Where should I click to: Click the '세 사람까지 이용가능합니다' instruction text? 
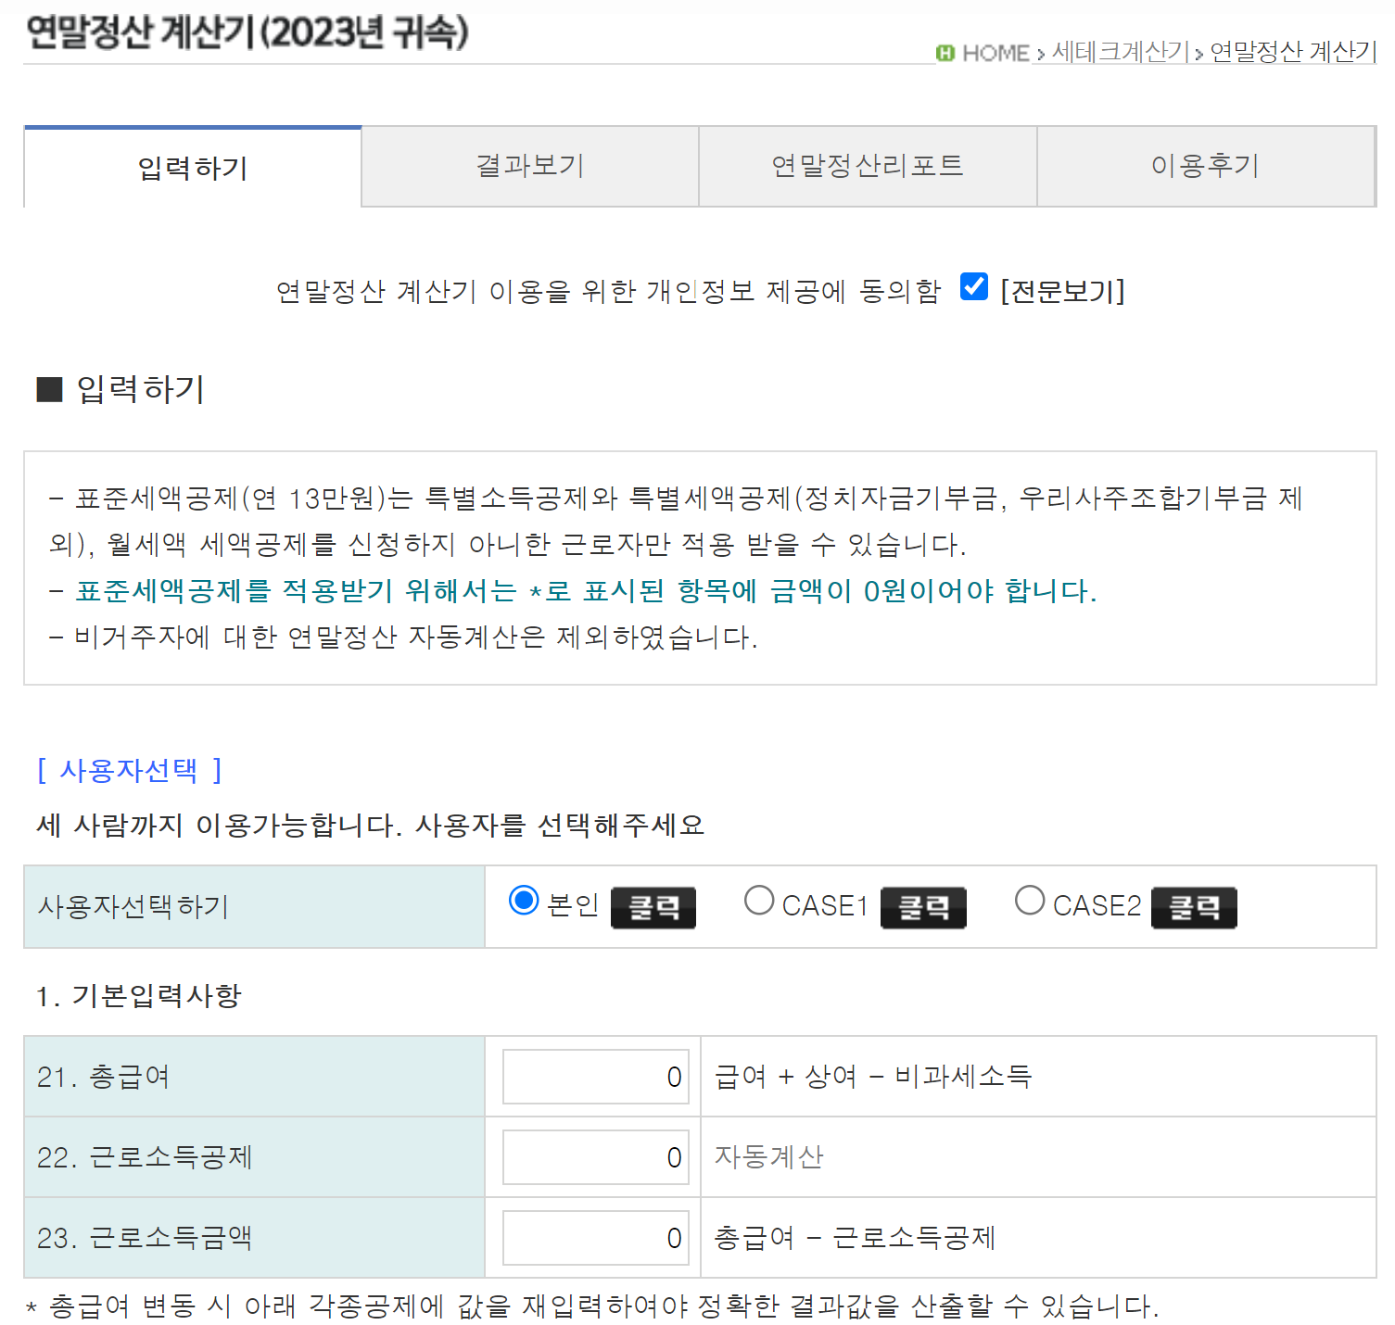[371, 825]
